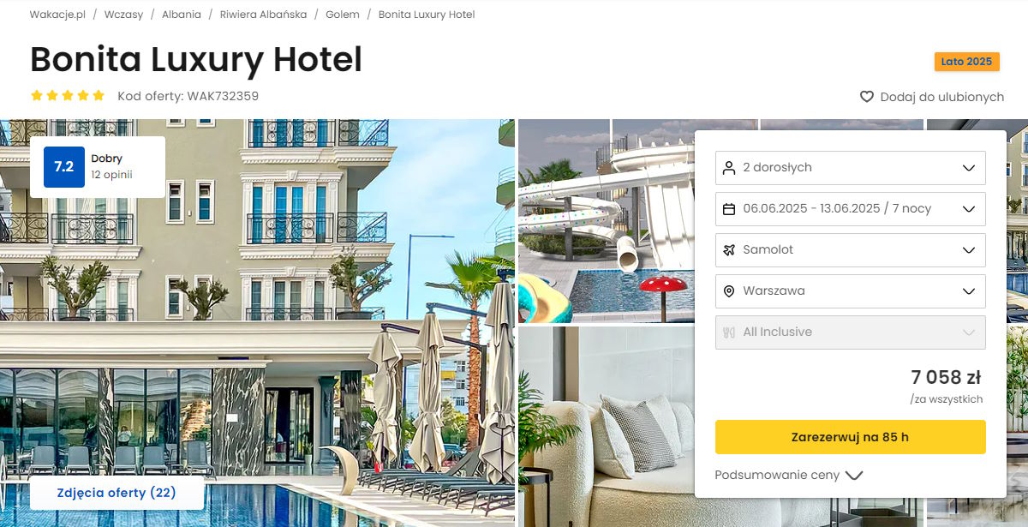
Task: Click the calendar icon in date field
Action: (x=729, y=209)
